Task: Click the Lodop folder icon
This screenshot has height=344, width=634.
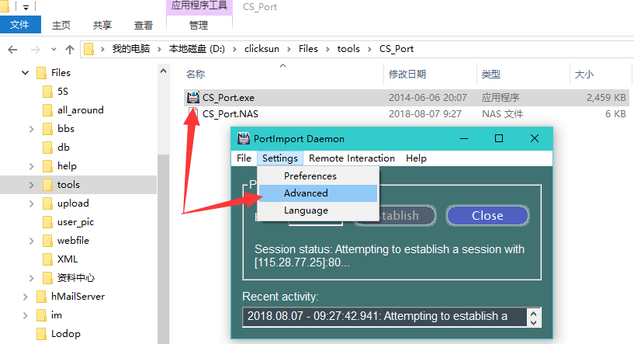Action: [42, 334]
